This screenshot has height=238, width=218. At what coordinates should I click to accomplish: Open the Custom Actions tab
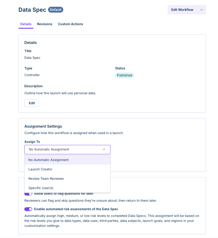tap(70, 24)
